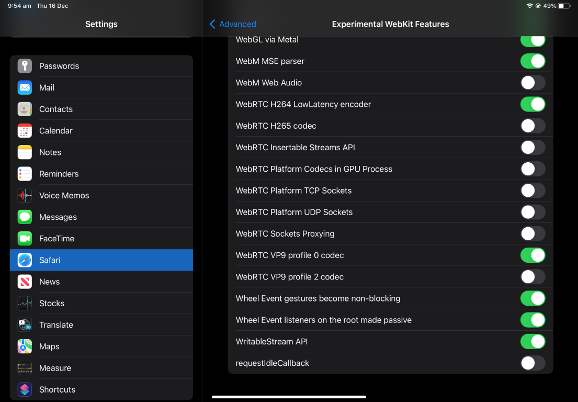This screenshot has height=402, width=578.
Task: Open the Passwords key icon
Action: (25, 66)
